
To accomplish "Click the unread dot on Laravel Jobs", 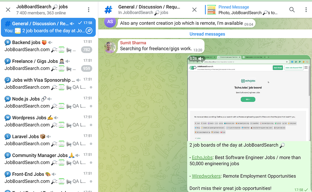I will (91, 144).
